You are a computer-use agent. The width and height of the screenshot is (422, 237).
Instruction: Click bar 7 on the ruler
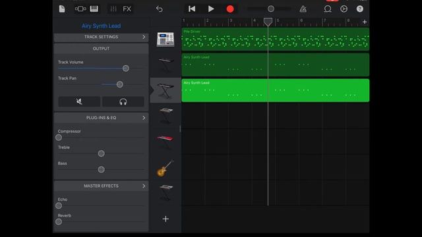pos(325,20)
